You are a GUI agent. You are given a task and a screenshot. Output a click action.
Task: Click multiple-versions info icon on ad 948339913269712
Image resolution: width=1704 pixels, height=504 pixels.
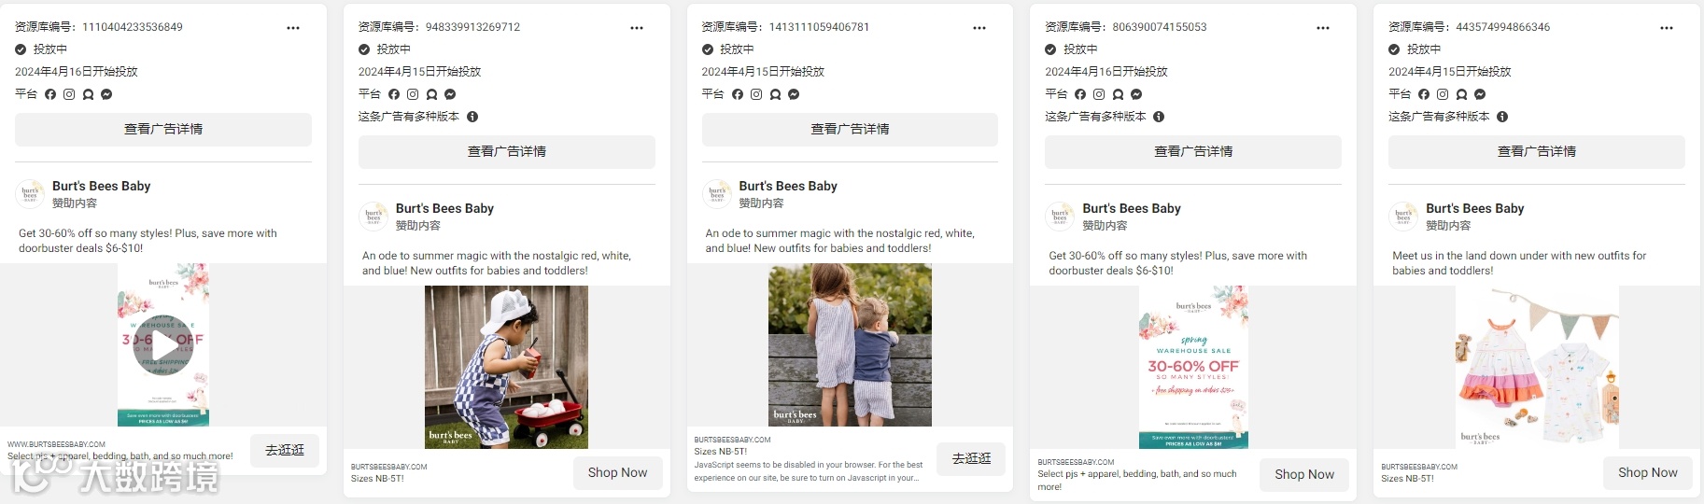coord(472,117)
